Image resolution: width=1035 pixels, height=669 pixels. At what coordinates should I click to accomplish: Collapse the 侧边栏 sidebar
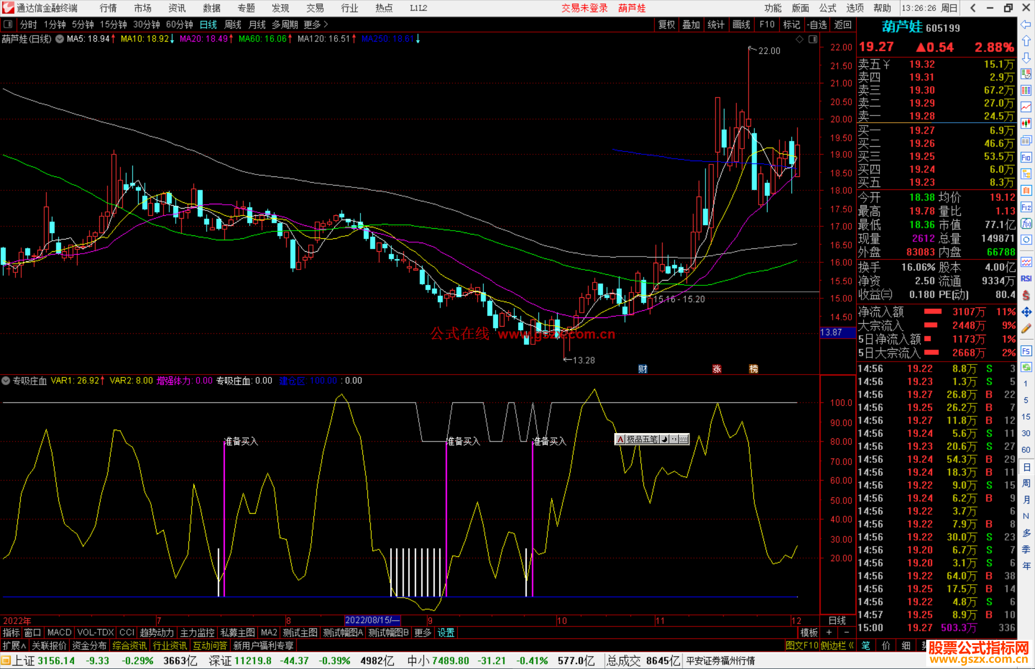click(x=838, y=646)
